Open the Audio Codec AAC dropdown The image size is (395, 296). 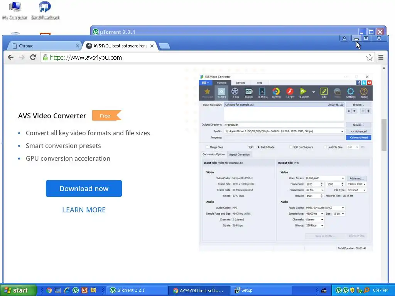click(343, 208)
